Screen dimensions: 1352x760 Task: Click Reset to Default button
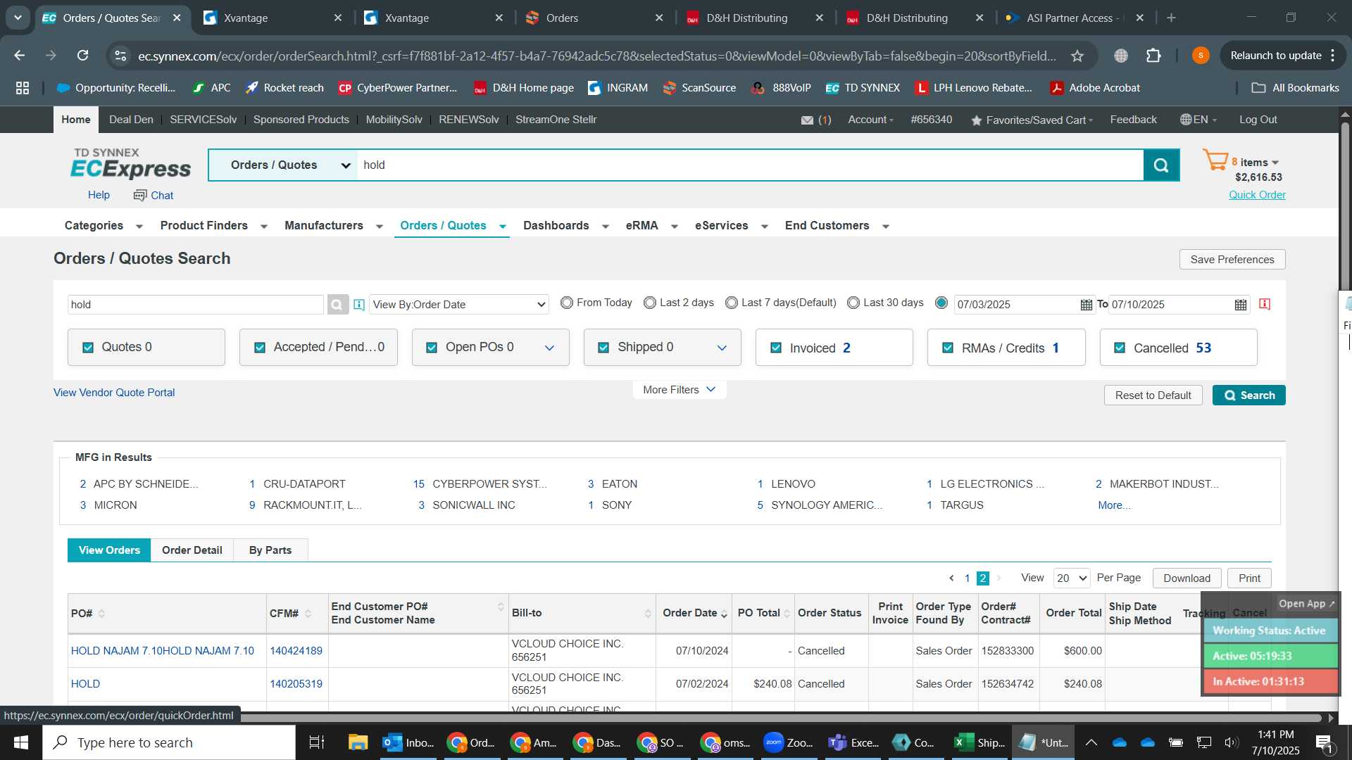[1153, 395]
